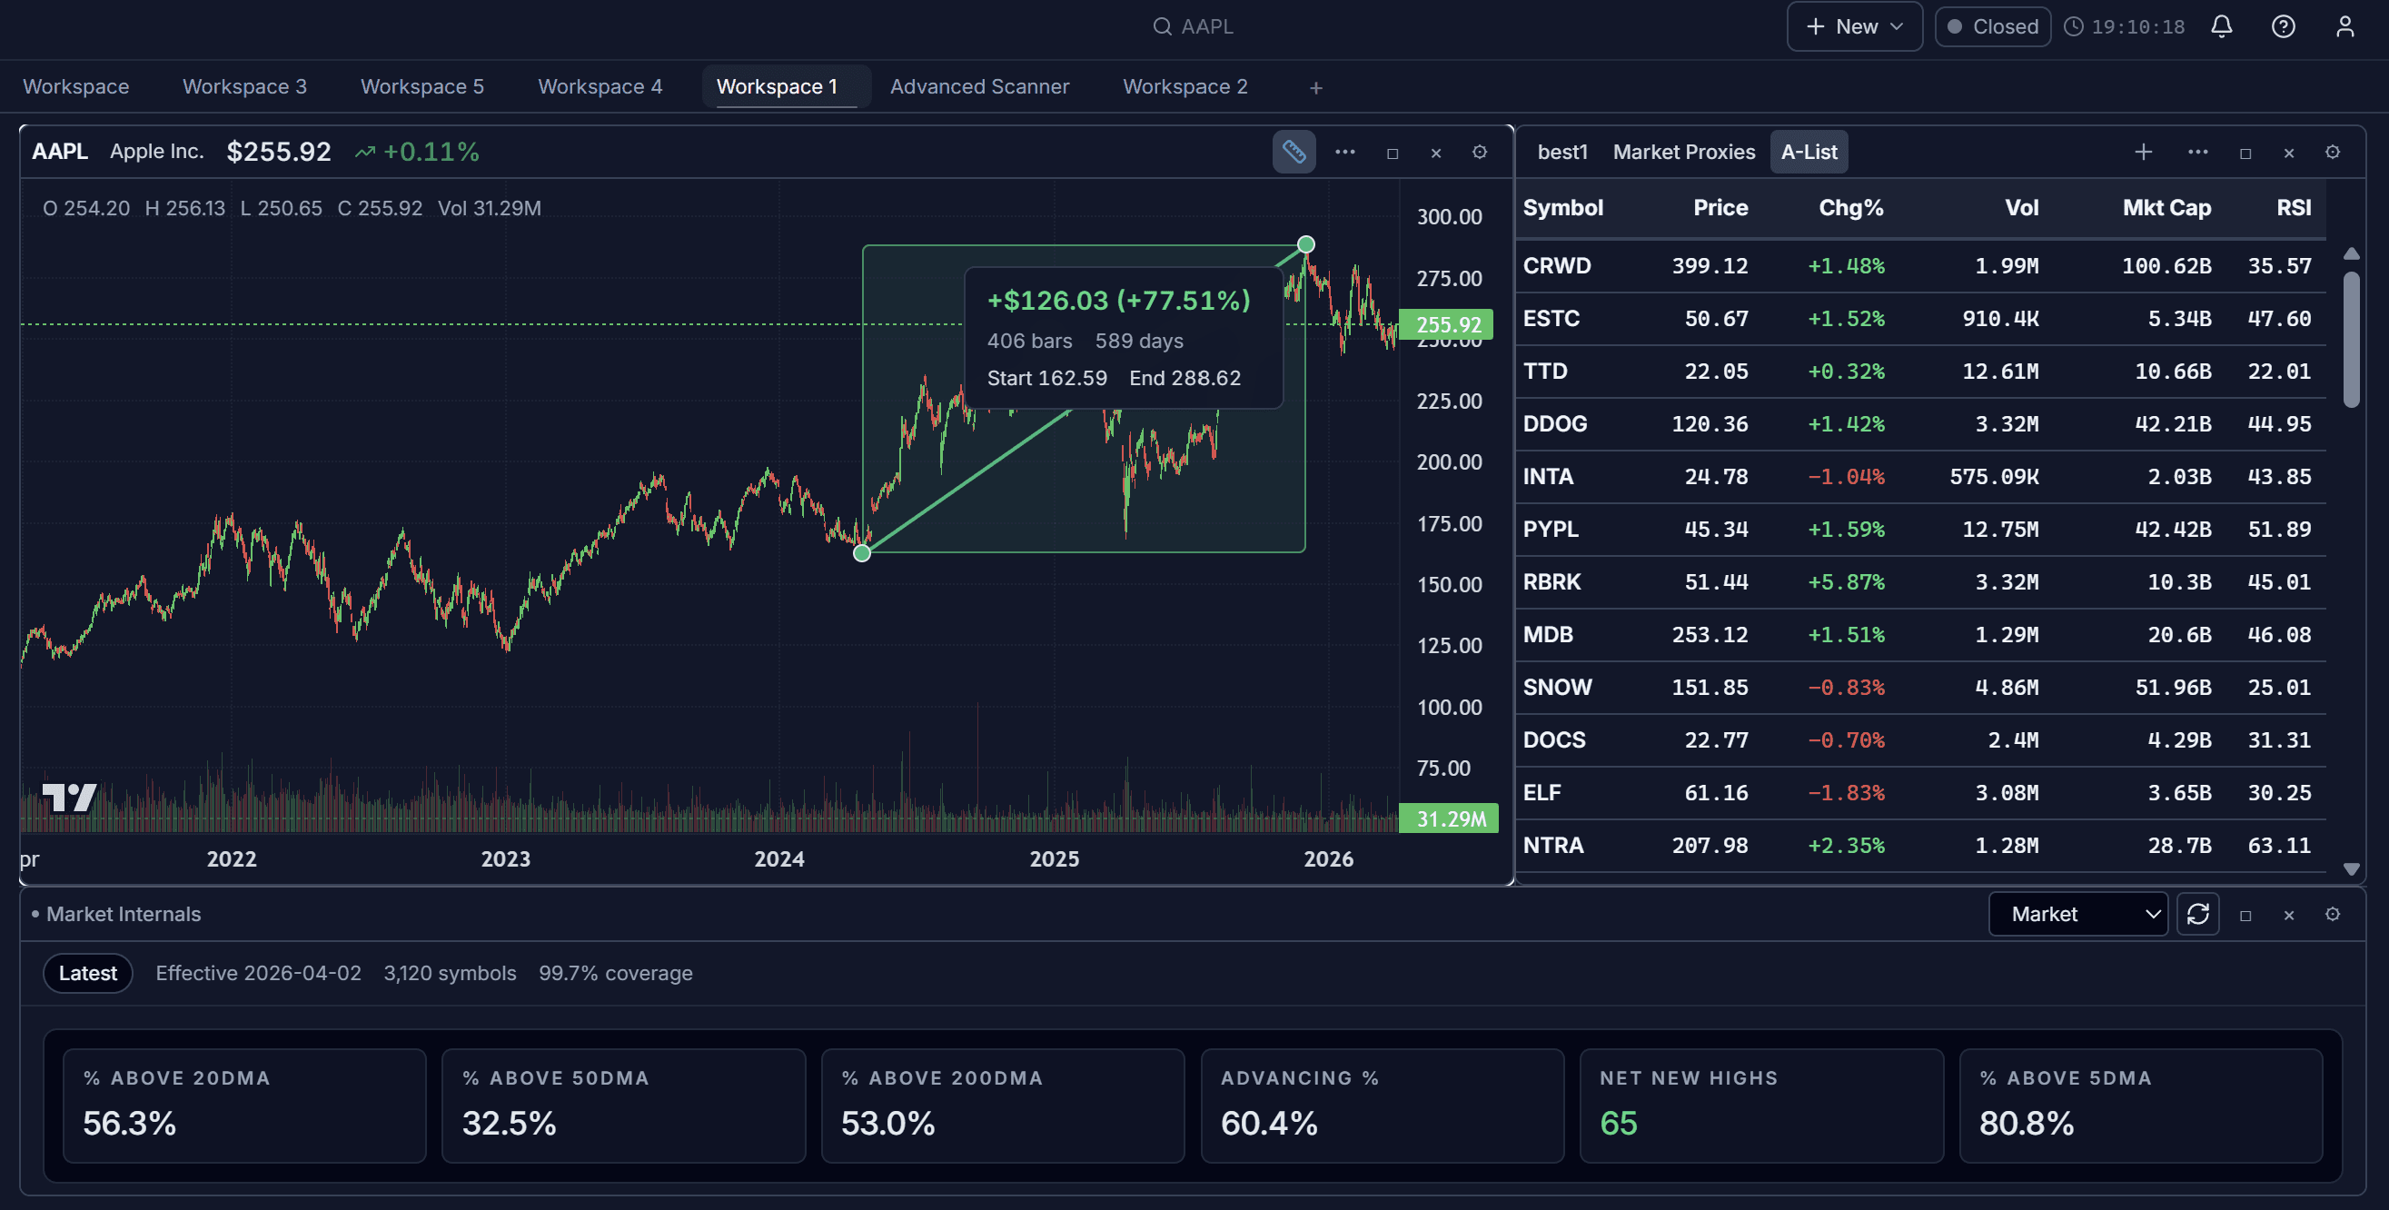This screenshot has width=2389, height=1210.
Task: Expand the New dropdown
Action: [1854, 26]
